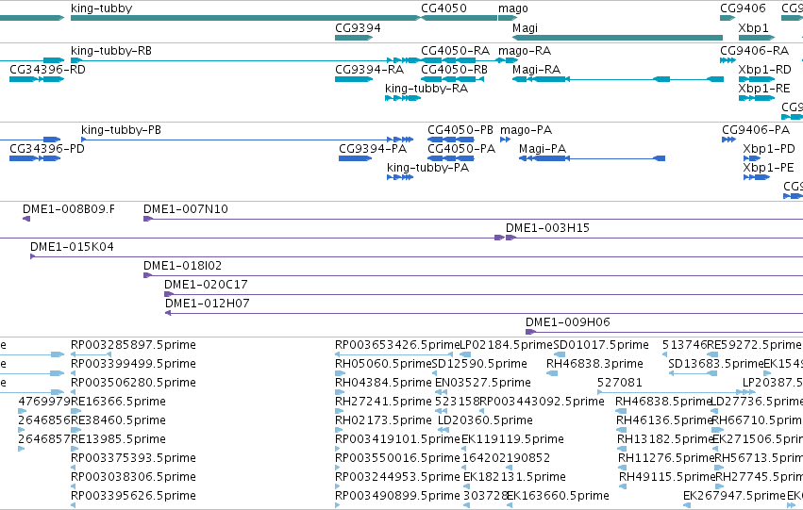Click the CG9394-PA coding region glyph
Image resolution: width=803 pixels, height=510 pixels.
point(356,158)
